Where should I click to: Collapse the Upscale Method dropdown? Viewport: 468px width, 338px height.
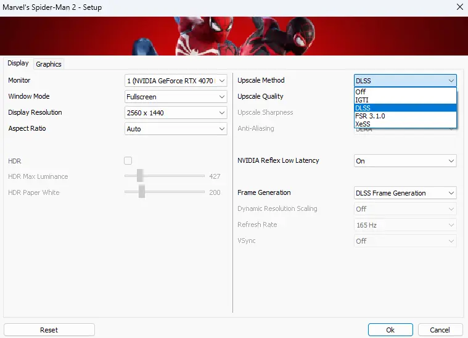(x=405, y=81)
